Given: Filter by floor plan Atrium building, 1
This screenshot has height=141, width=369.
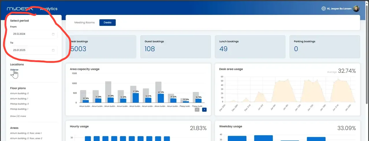Looking at the screenshot, I should click(x=19, y=98).
